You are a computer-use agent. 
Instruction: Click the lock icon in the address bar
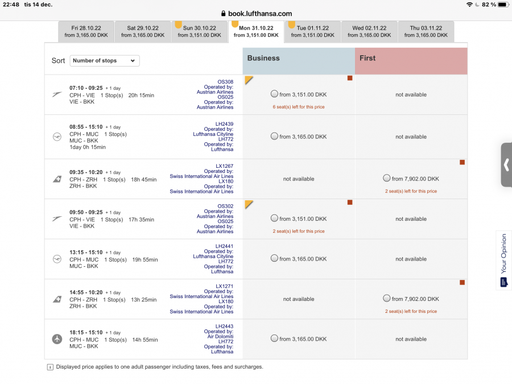pos(222,14)
